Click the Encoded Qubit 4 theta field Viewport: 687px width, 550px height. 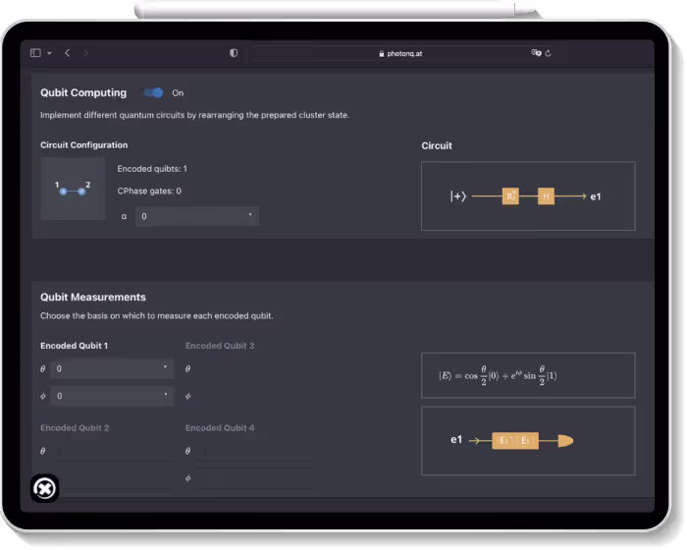point(257,452)
